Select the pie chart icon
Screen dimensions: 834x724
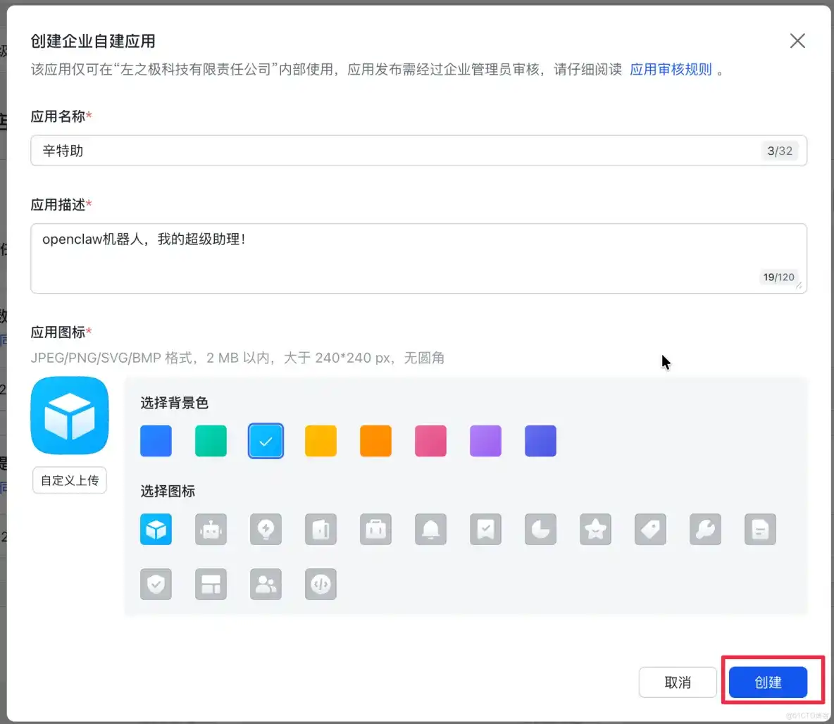pos(540,530)
